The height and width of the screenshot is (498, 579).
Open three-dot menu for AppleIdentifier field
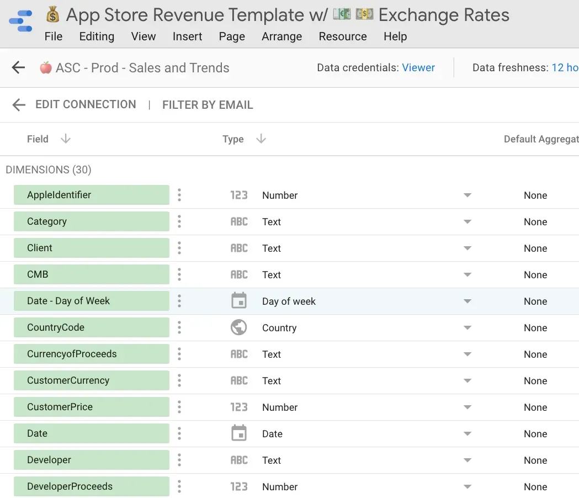pos(179,195)
